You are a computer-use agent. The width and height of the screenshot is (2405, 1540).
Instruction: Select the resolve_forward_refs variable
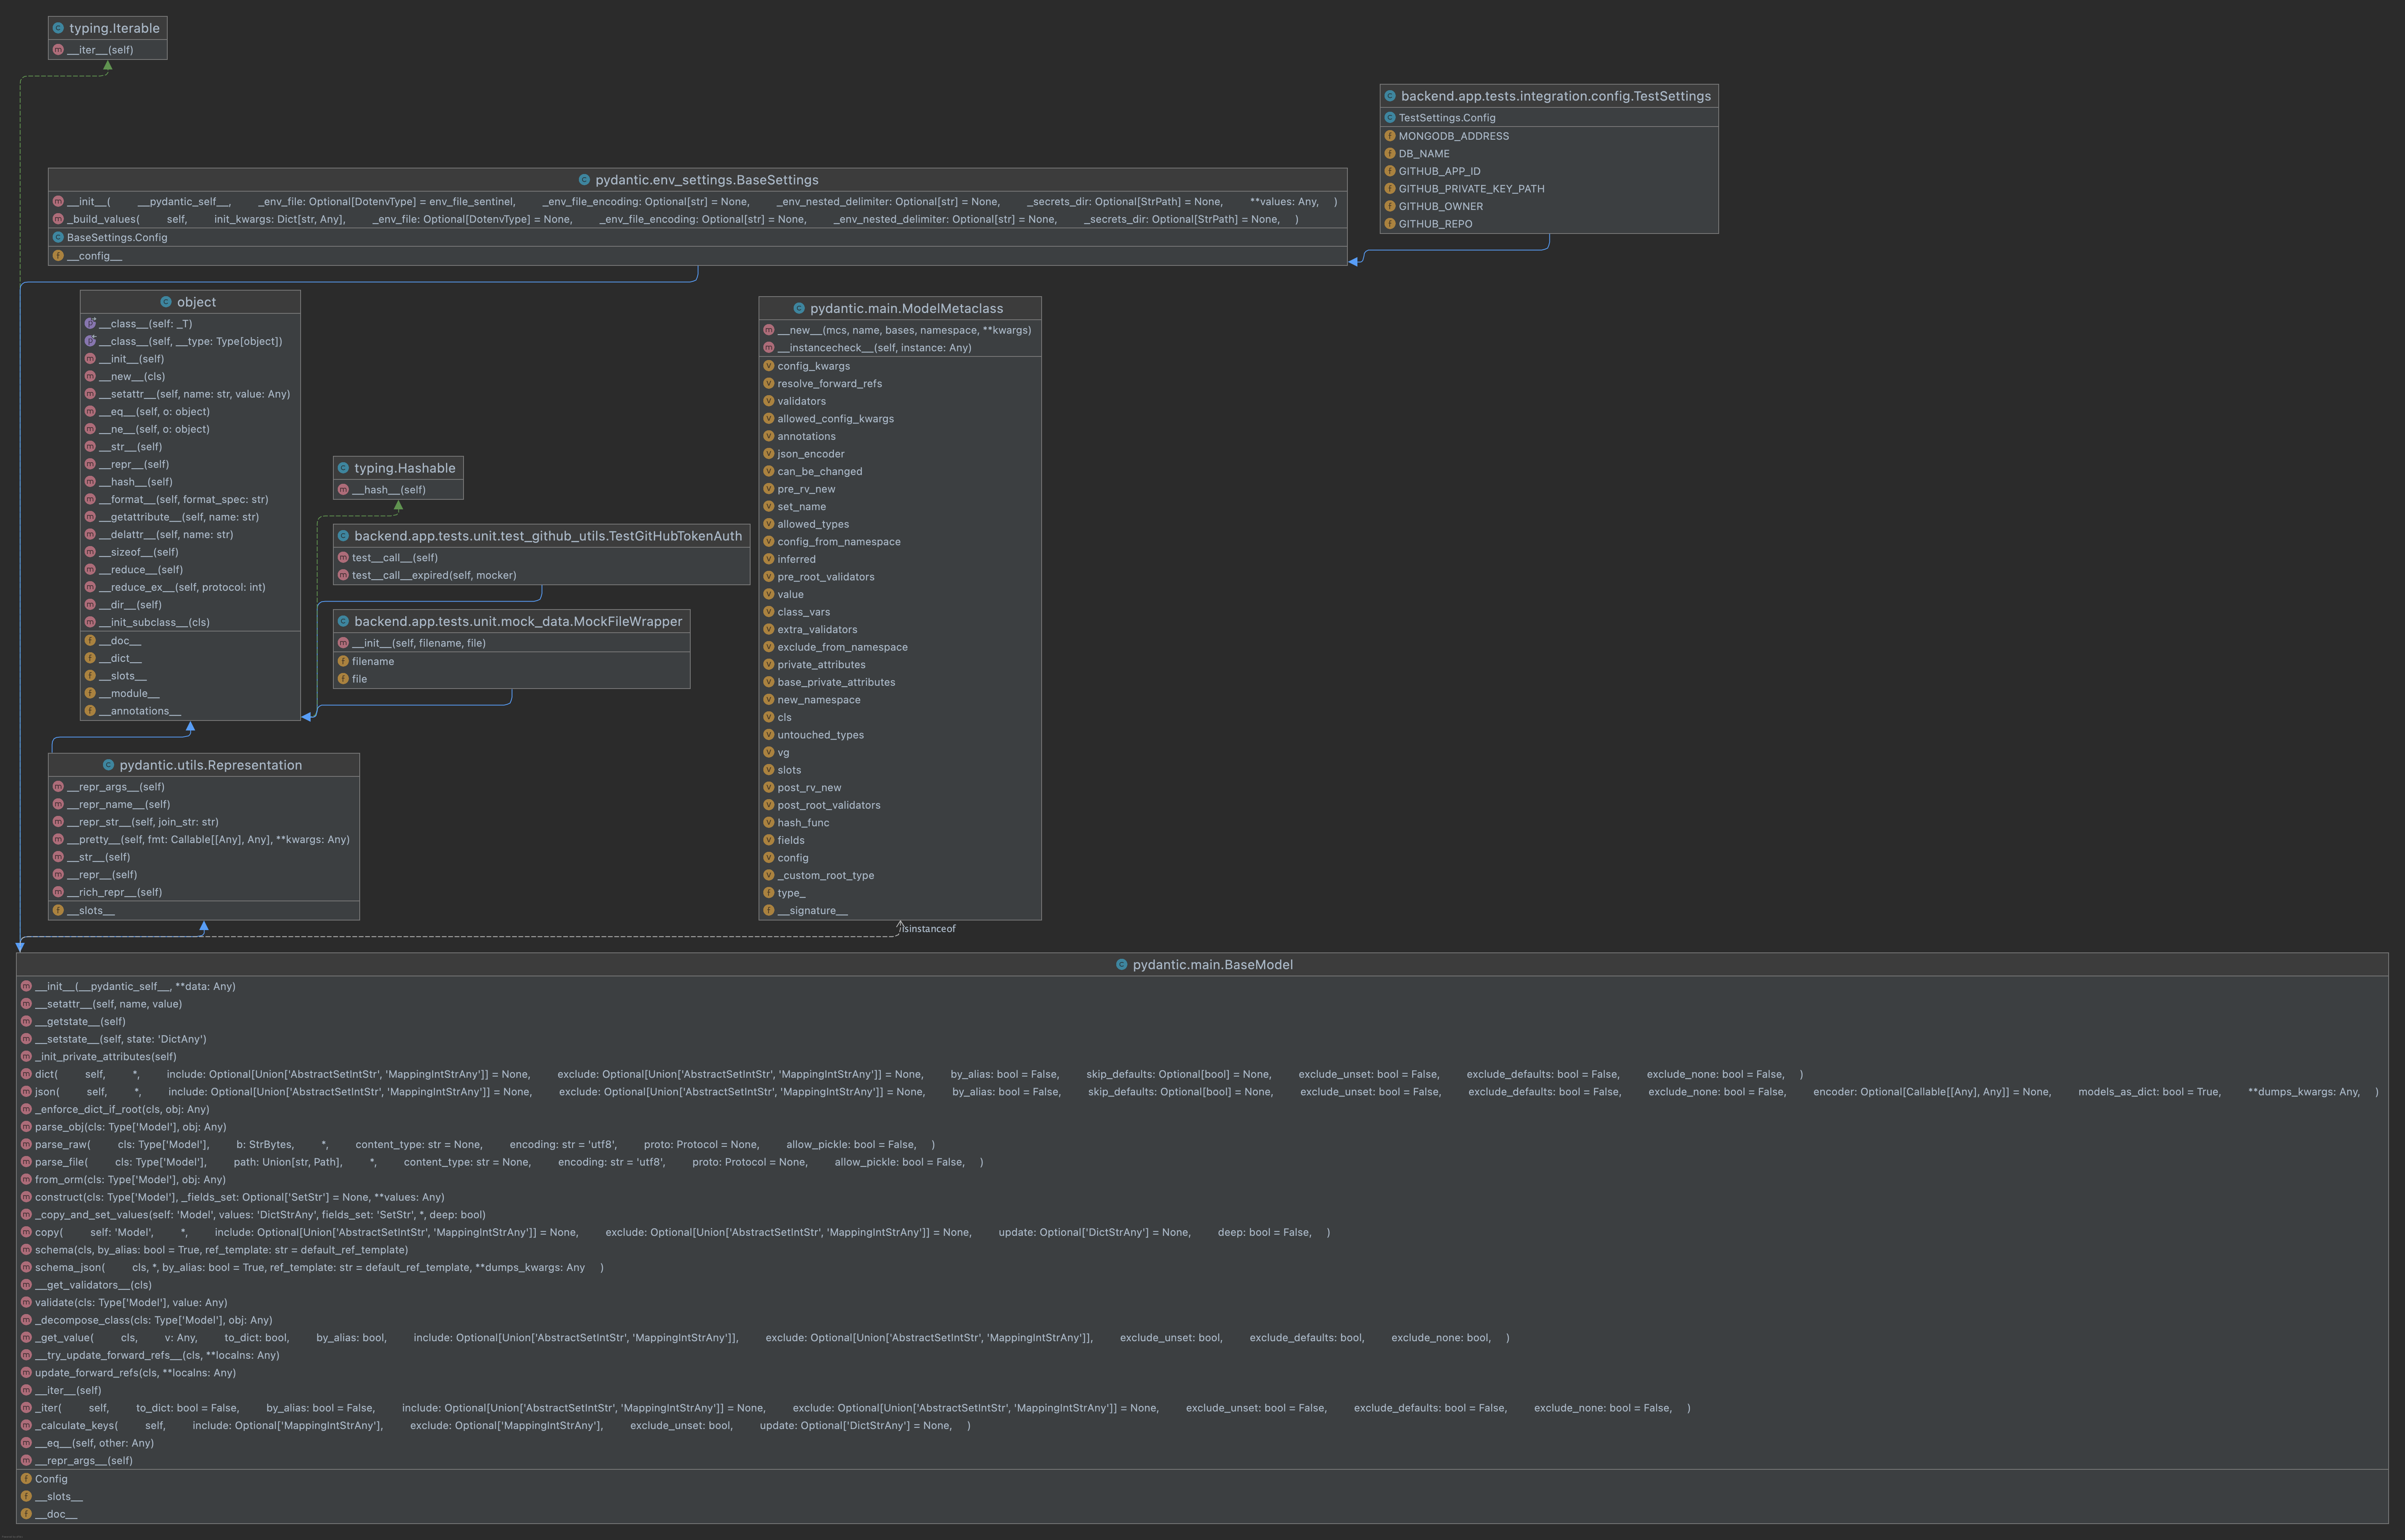tap(830, 384)
